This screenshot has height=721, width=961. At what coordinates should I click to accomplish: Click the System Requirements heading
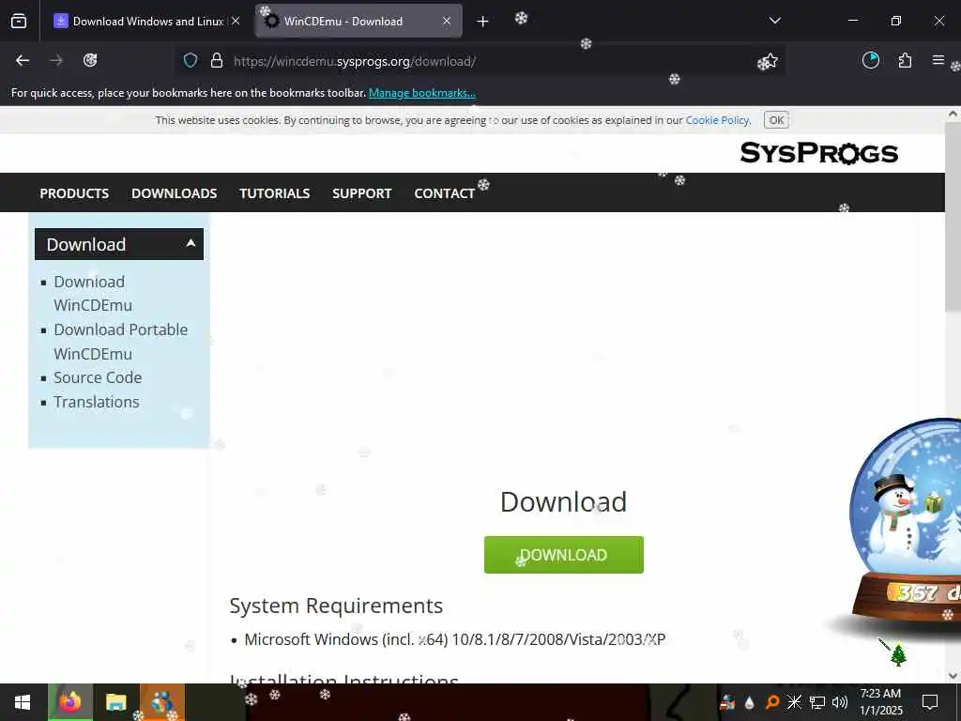336,606
